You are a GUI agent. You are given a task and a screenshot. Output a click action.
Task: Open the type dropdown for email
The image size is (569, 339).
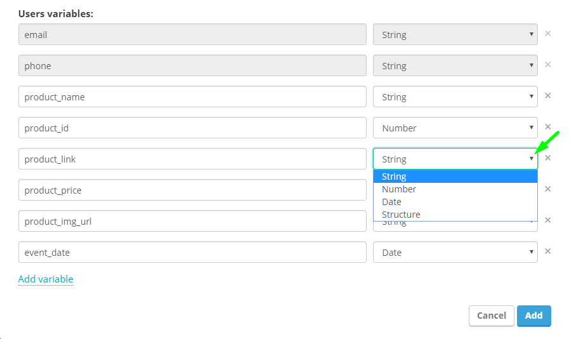pyautogui.click(x=455, y=34)
